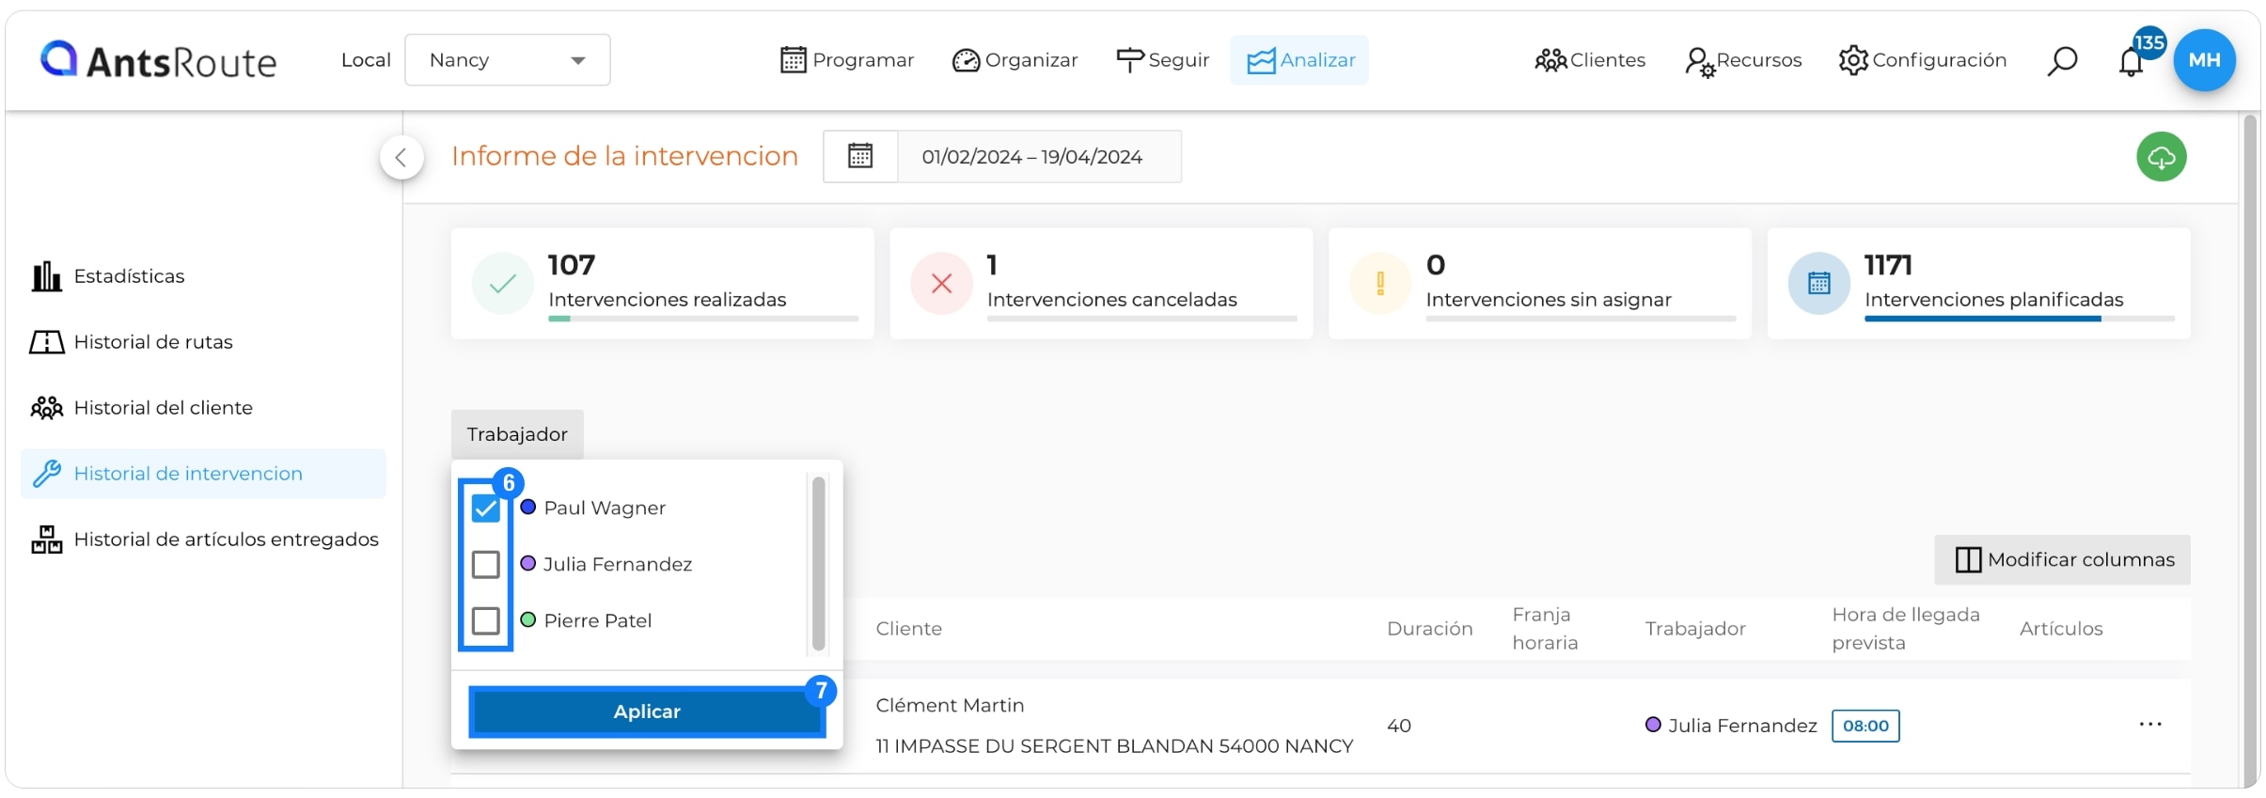Open the three-dot row actions menu
The image size is (2266, 798).
tap(2150, 725)
